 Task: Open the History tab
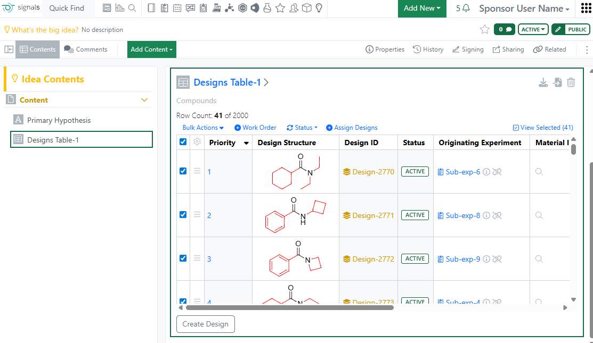428,49
